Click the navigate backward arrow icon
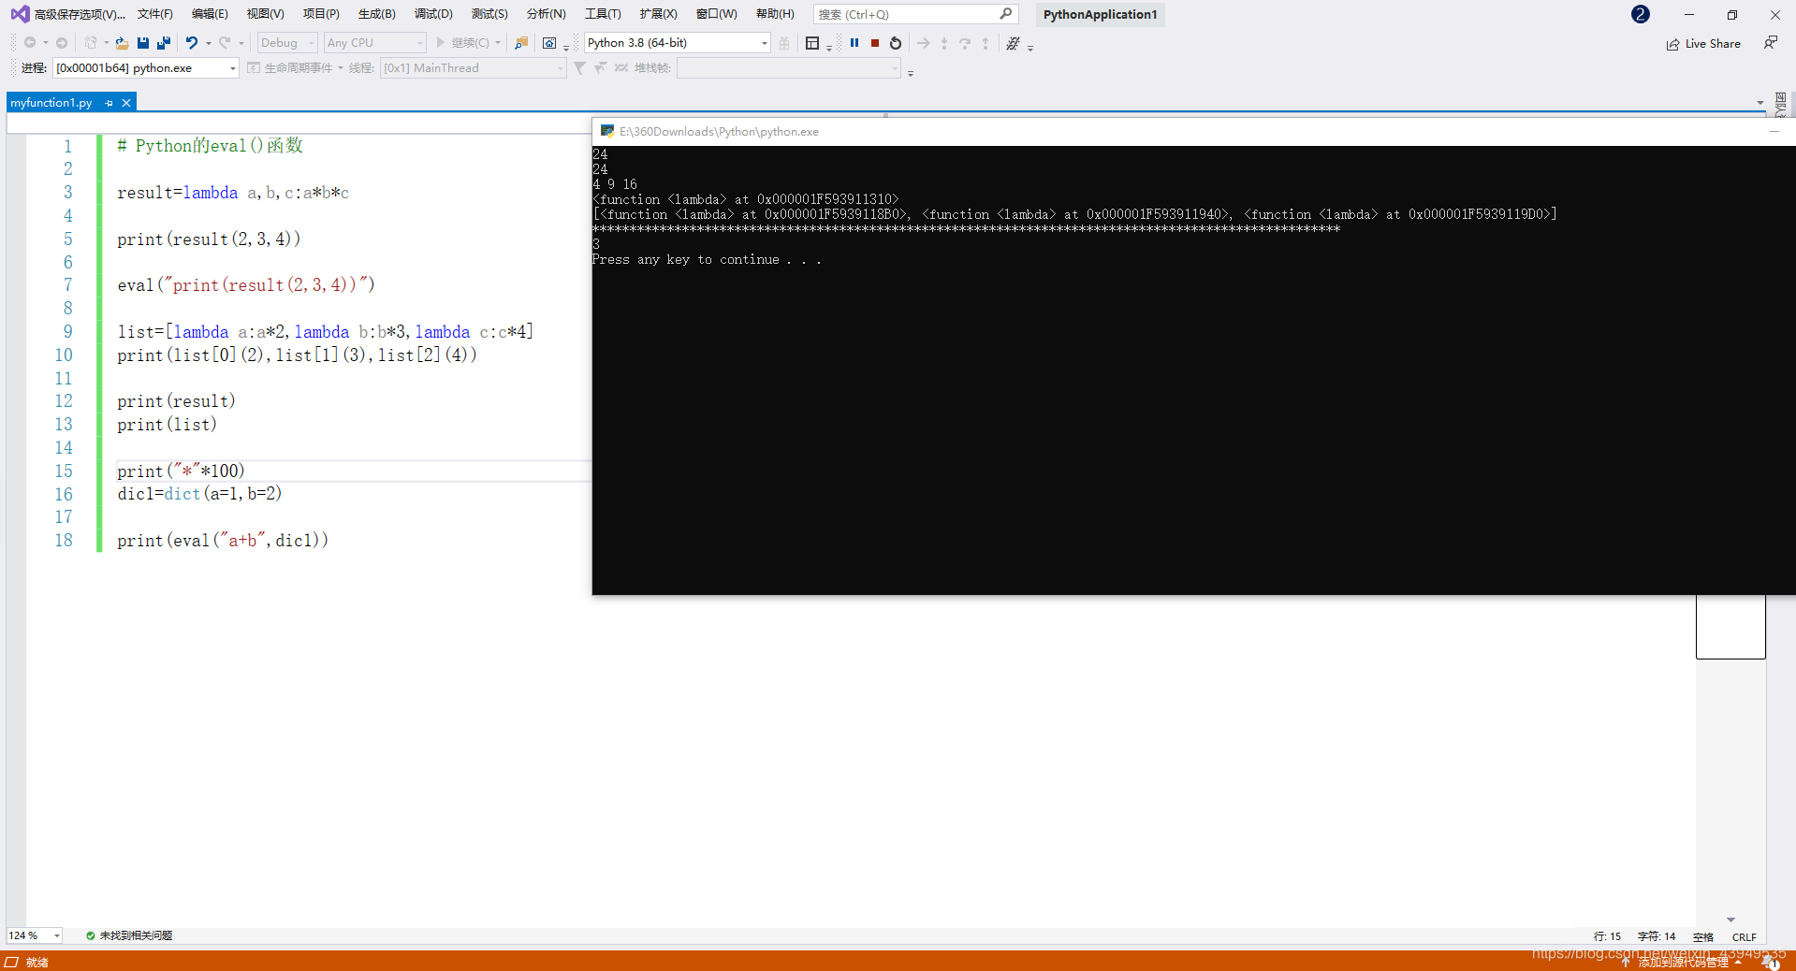The height and width of the screenshot is (971, 1796). 30,43
